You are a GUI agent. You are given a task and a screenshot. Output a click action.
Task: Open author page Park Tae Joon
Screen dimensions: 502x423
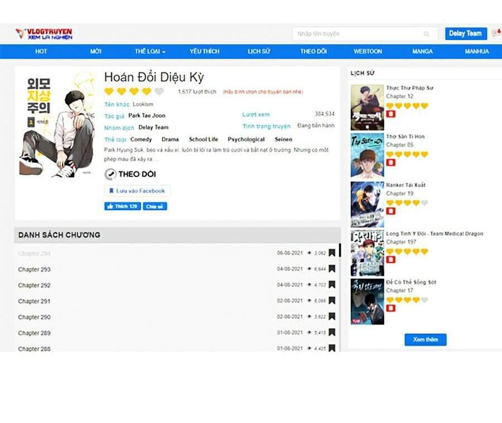click(x=147, y=115)
